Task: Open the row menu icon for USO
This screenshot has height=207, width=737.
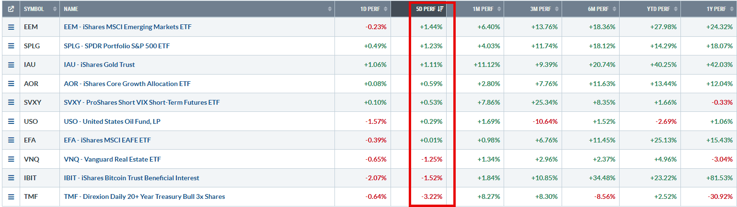Action: [x=11, y=121]
